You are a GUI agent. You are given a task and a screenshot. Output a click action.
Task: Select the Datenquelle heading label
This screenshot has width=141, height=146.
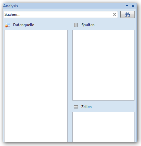pyautogui.click(x=23, y=25)
